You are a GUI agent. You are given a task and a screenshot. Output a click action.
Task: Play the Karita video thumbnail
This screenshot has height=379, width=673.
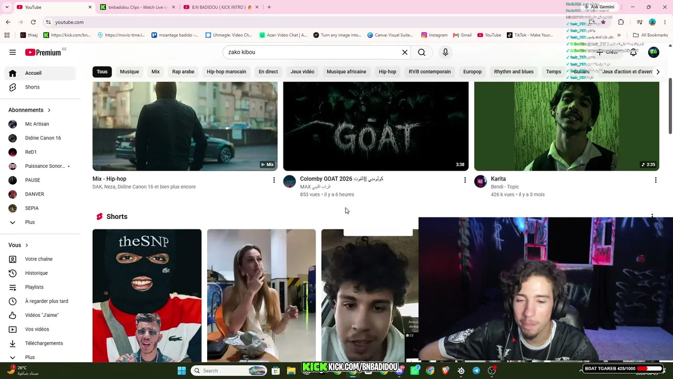coord(567,126)
